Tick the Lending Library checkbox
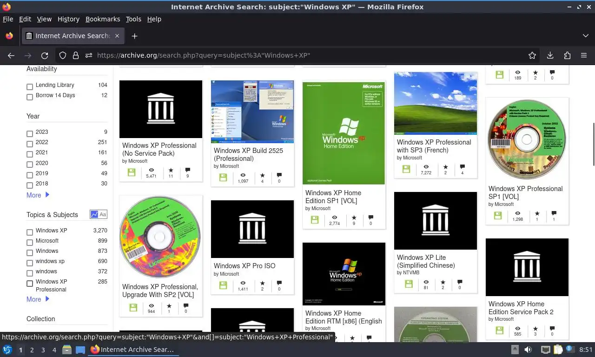Image resolution: width=595 pixels, height=357 pixels. [x=30, y=87]
